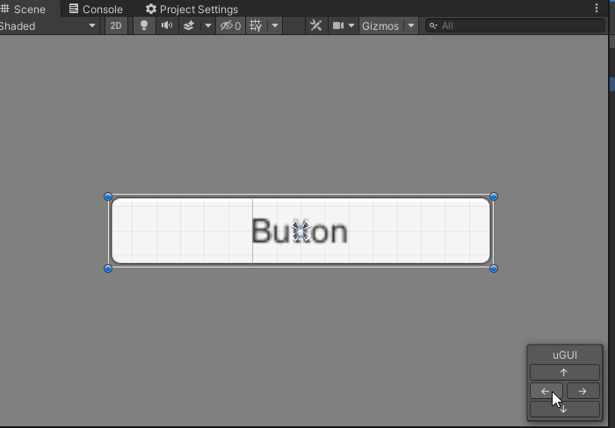
Task: Select the top-right rect handle of Button
Action: [494, 196]
